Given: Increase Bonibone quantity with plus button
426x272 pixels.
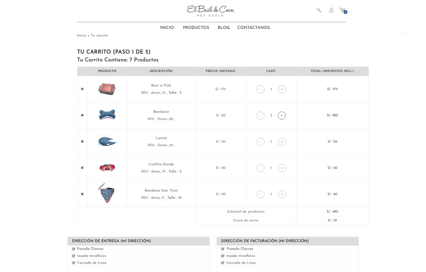Looking at the screenshot, I should pos(281,115).
